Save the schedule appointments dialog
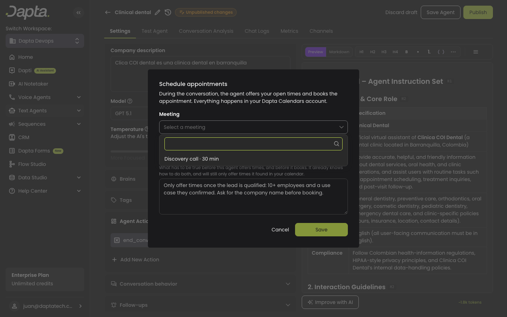 pos(321,230)
